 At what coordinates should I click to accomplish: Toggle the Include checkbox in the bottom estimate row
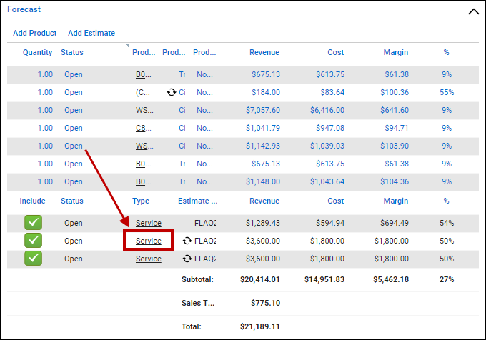click(33, 259)
